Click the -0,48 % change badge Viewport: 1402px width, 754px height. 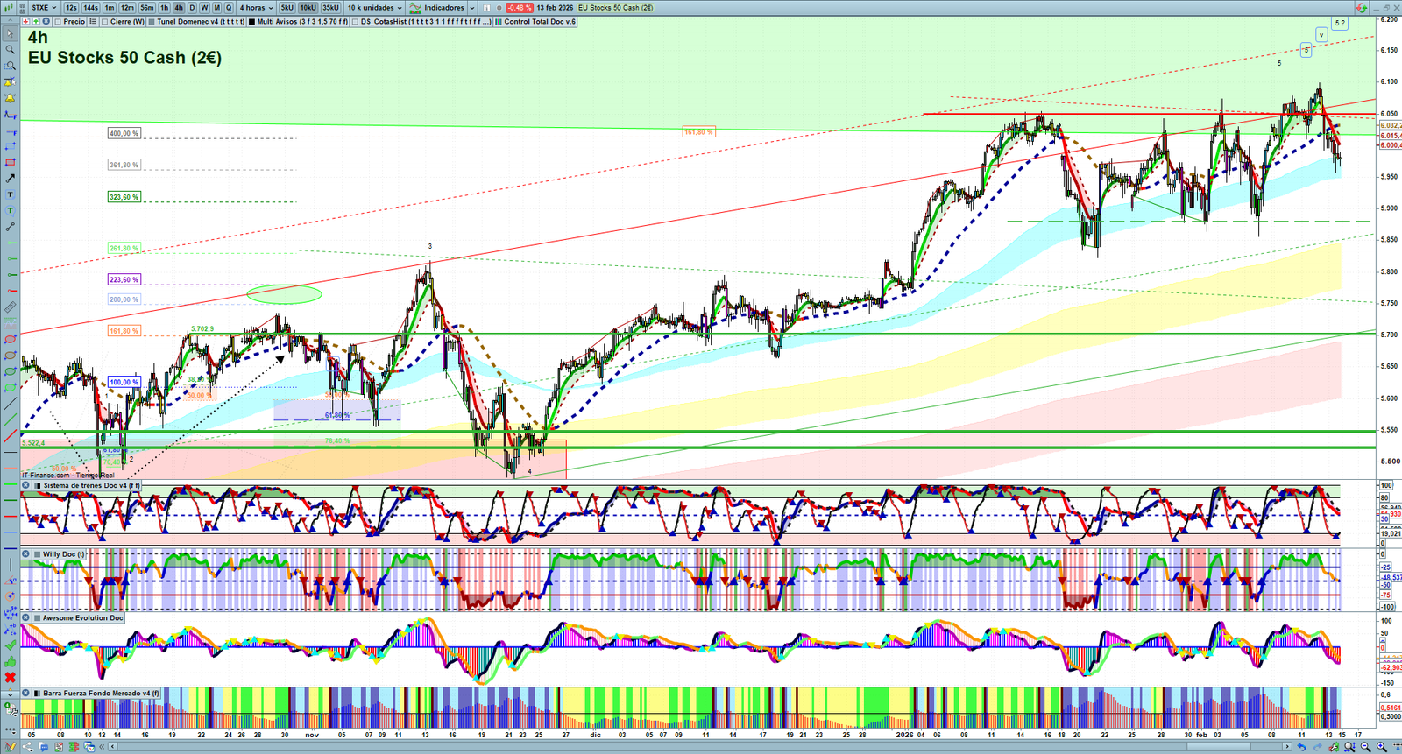pos(520,8)
